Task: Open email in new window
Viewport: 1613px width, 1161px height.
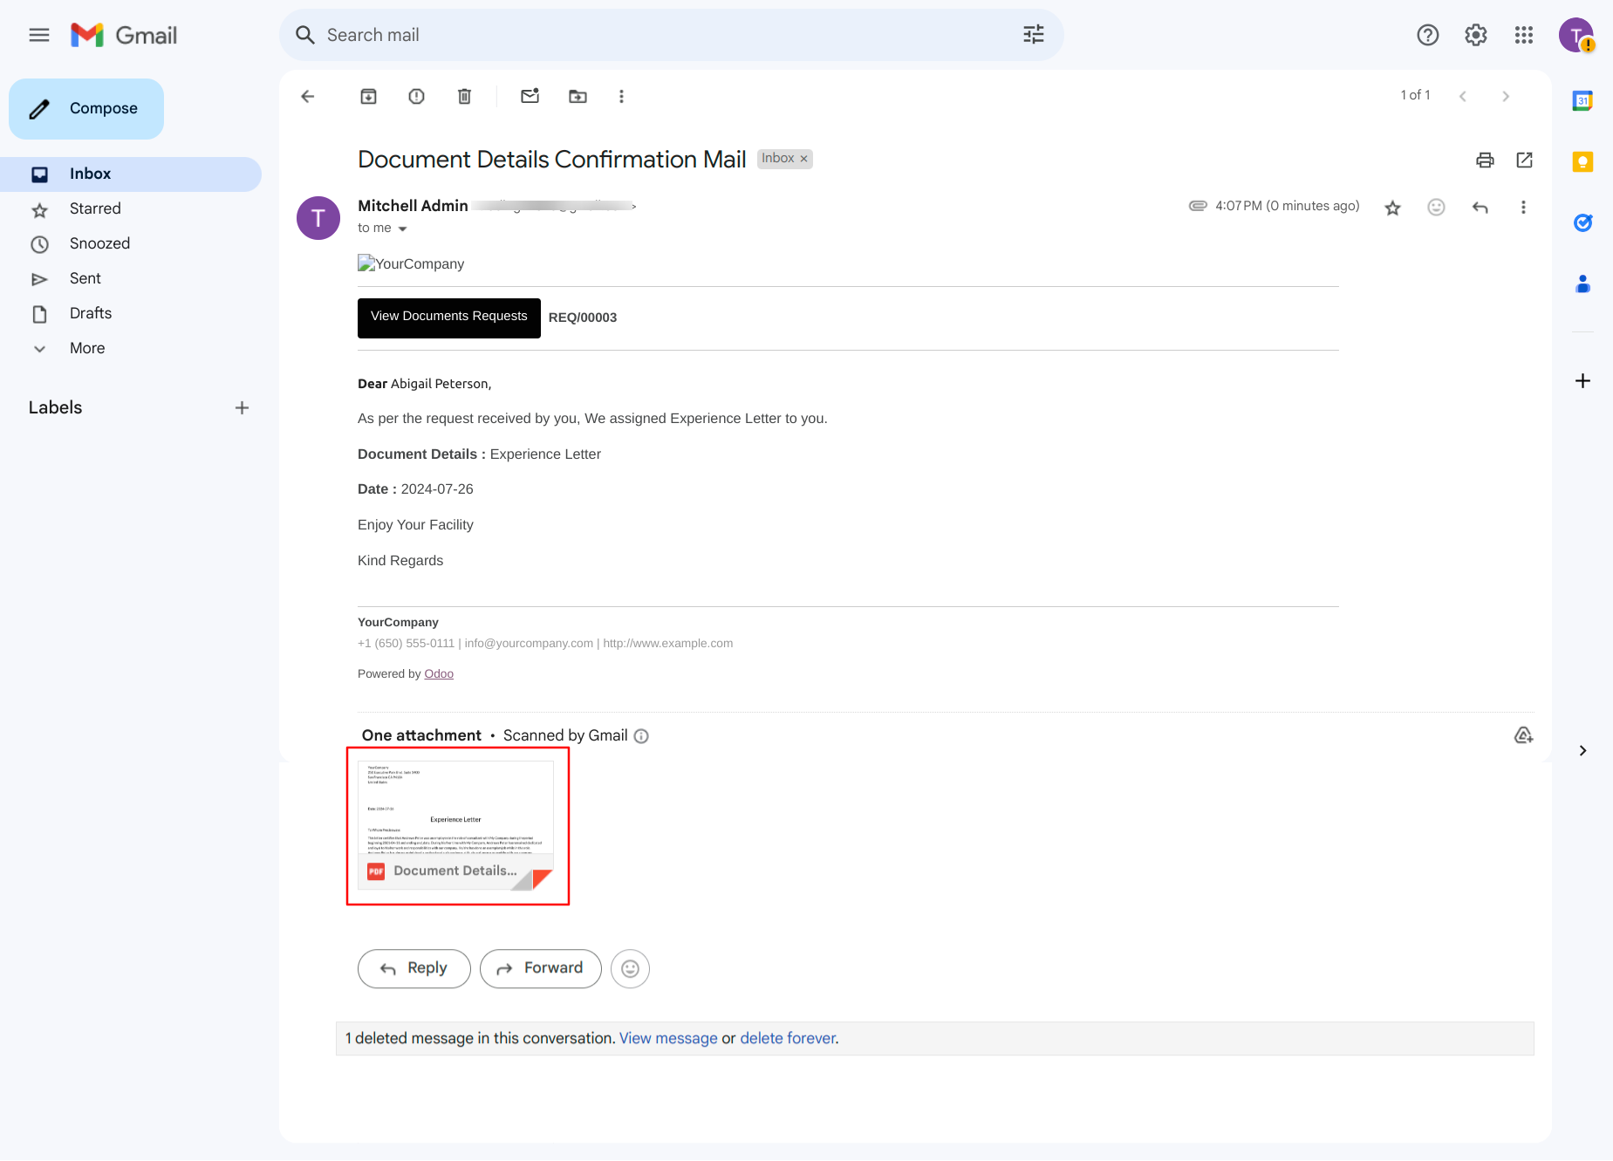Action: pyautogui.click(x=1525, y=160)
